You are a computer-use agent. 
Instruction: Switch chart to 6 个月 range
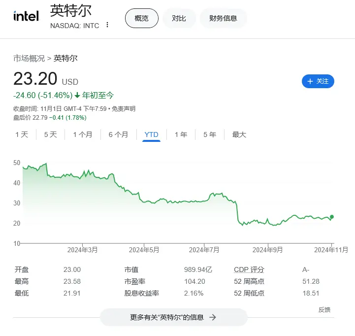[x=118, y=134]
